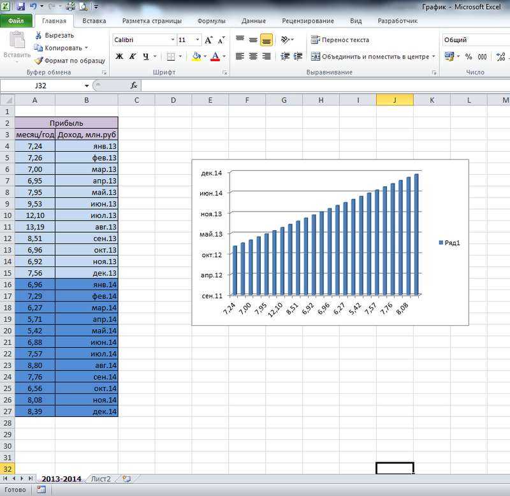The height and width of the screenshot is (496, 510).
Task: Toggle Bold formatting (Ж)
Action: click(x=119, y=56)
